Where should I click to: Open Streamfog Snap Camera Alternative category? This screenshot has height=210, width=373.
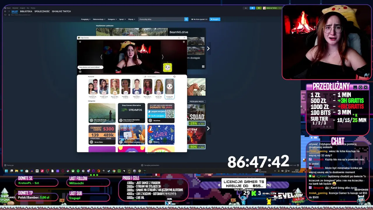pos(131,113)
